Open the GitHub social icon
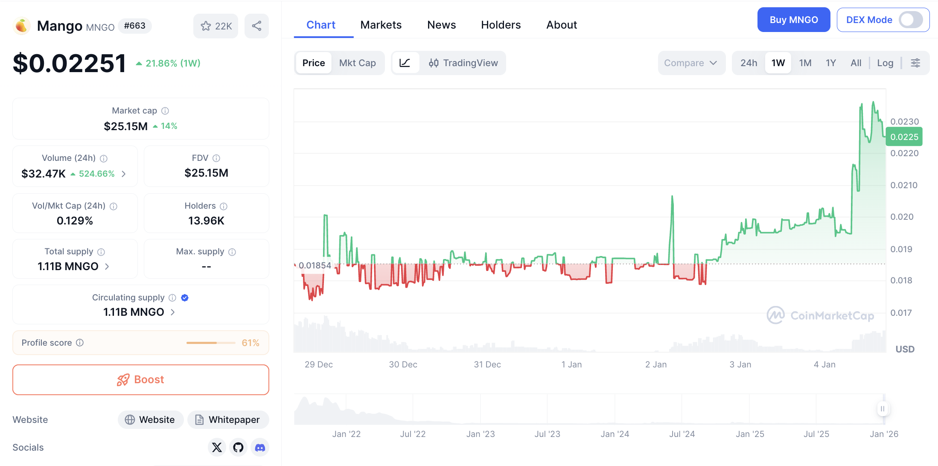Image resolution: width=938 pixels, height=466 pixels. (x=238, y=447)
